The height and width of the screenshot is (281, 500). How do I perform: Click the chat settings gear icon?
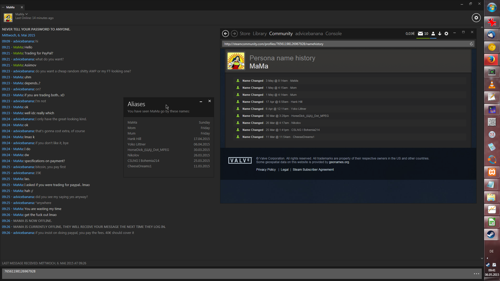[476, 18]
